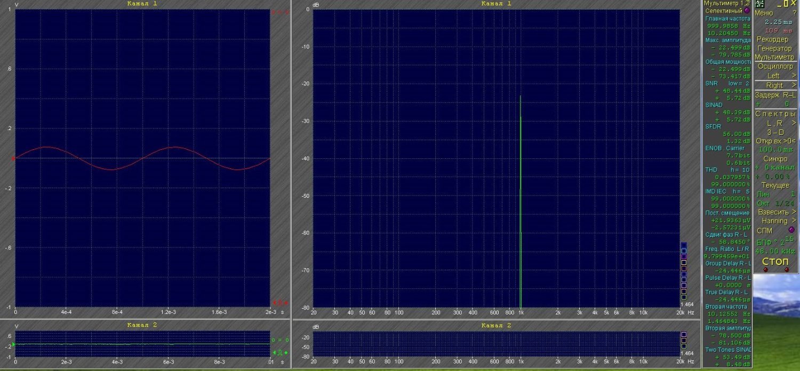
Task: Expand the Right channel submenu arrow
Action: tap(794, 85)
